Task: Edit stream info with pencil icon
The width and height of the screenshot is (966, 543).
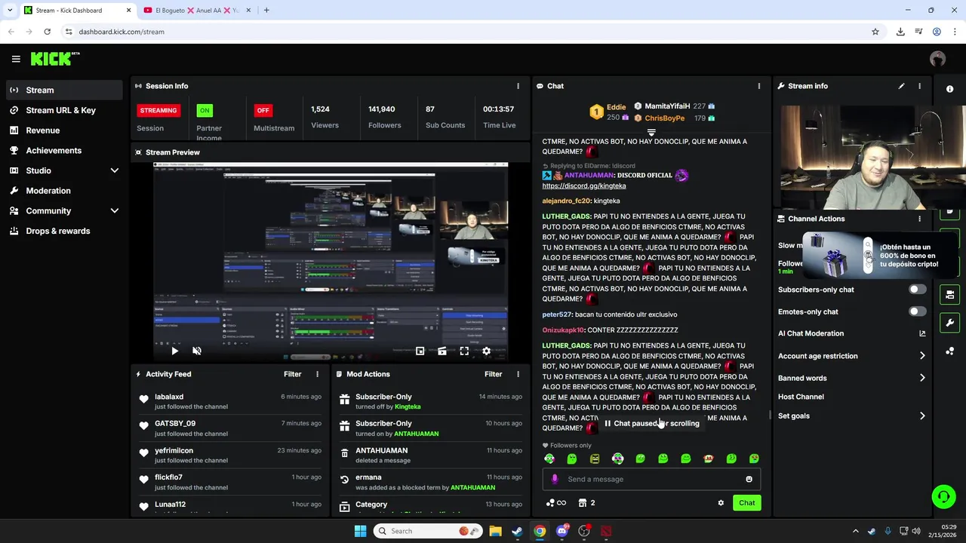Action: pos(901,86)
